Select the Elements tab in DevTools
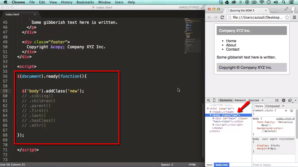This screenshot has width=298, height=167. [x=226, y=100]
